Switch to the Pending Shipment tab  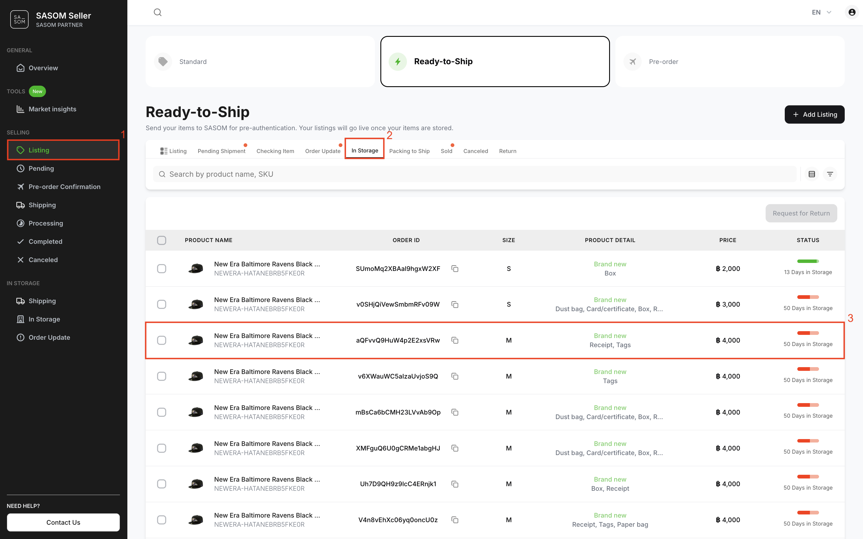tap(221, 151)
